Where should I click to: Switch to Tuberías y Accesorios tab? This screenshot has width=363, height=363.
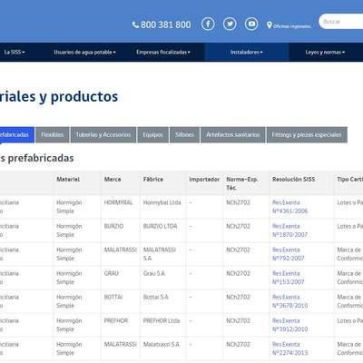(x=103, y=134)
